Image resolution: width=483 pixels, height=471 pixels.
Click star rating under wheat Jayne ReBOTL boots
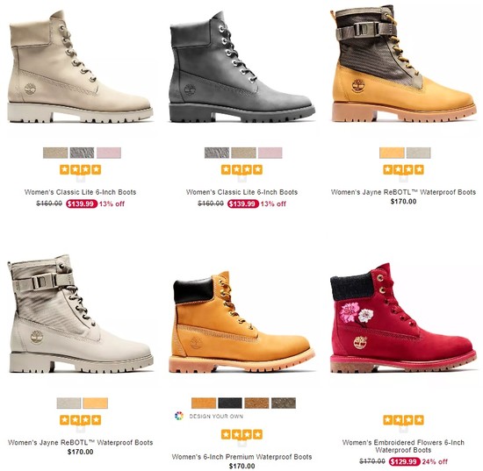403,169
